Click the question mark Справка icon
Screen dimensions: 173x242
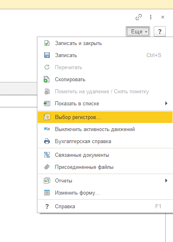(x=47, y=206)
